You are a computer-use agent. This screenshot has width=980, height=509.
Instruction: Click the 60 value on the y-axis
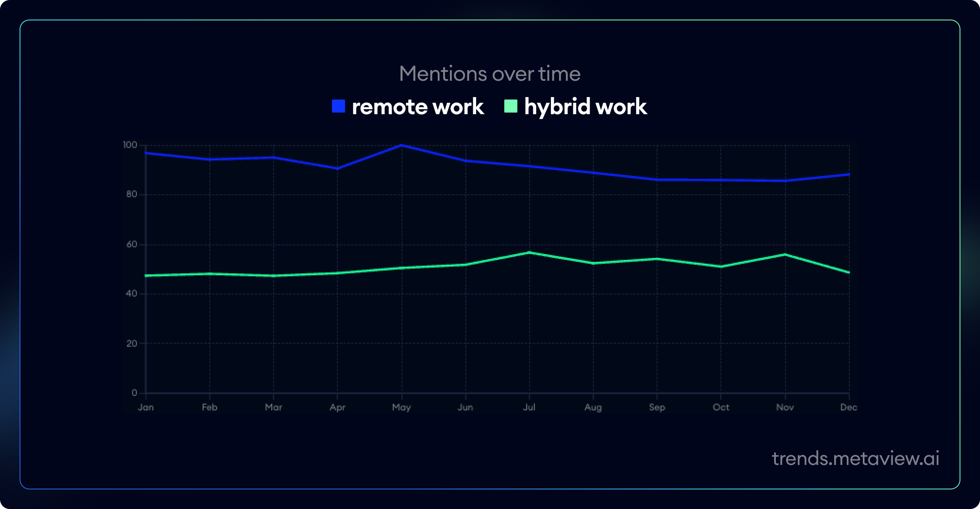coord(131,244)
